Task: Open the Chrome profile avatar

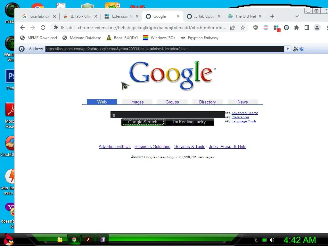Action: coord(317,28)
